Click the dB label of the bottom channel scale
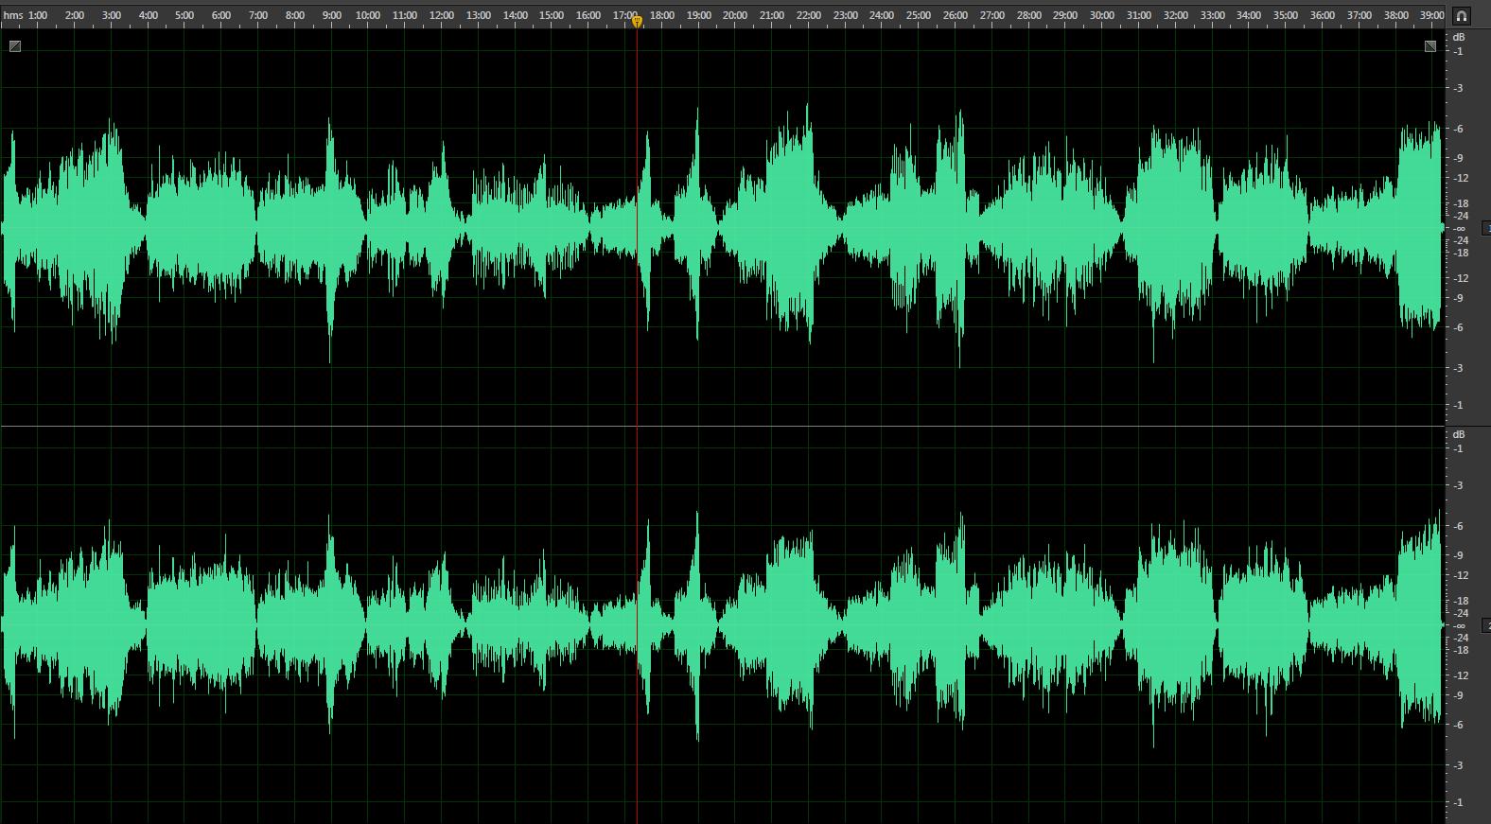The height and width of the screenshot is (824, 1491). click(1458, 434)
